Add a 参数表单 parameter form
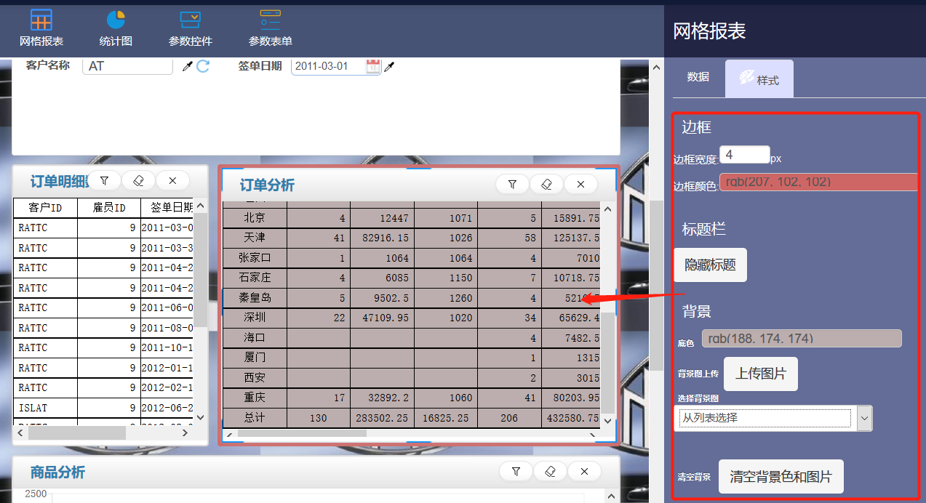The height and width of the screenshot is (503, 926). pyautogui.click(x=271, y=28)
